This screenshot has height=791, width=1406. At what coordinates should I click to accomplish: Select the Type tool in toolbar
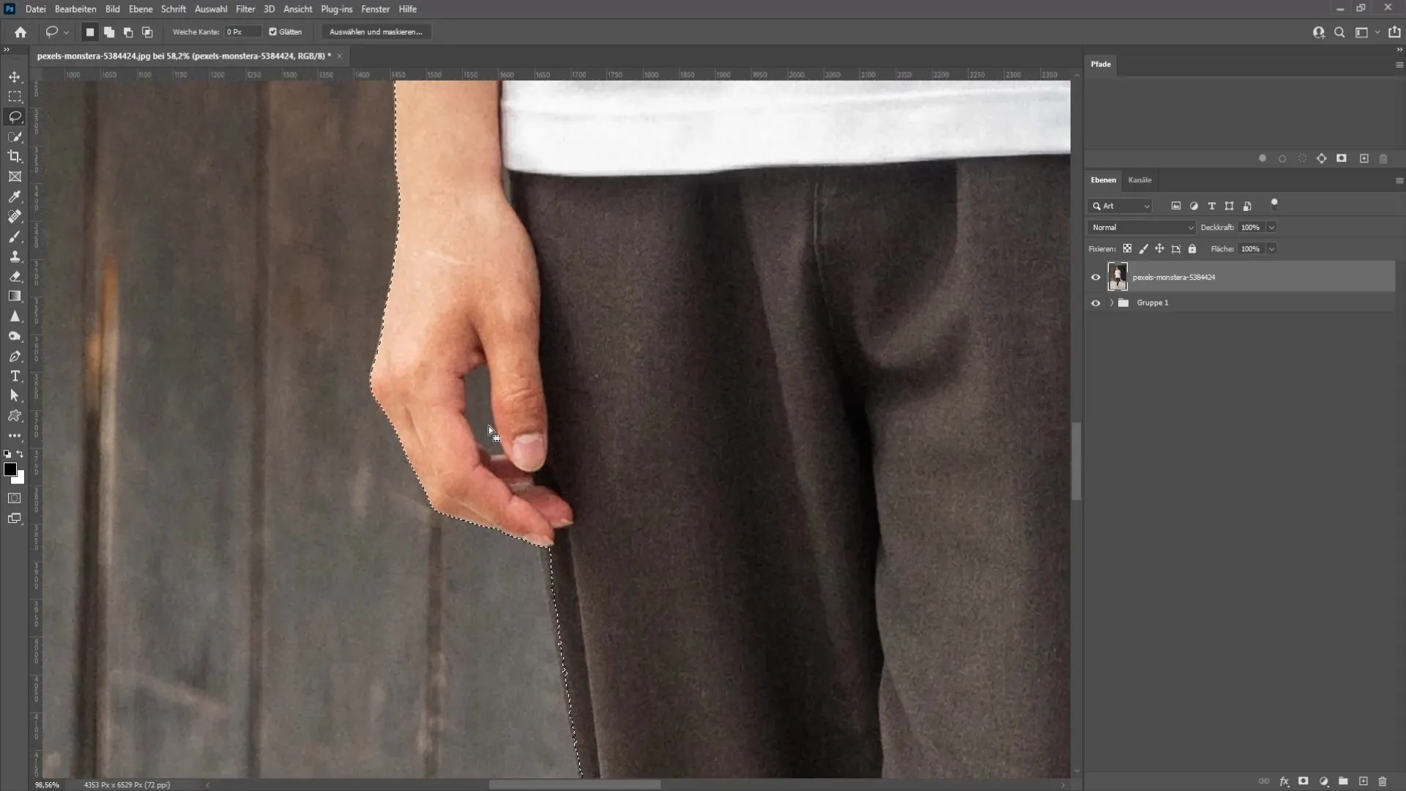(15, 376)
